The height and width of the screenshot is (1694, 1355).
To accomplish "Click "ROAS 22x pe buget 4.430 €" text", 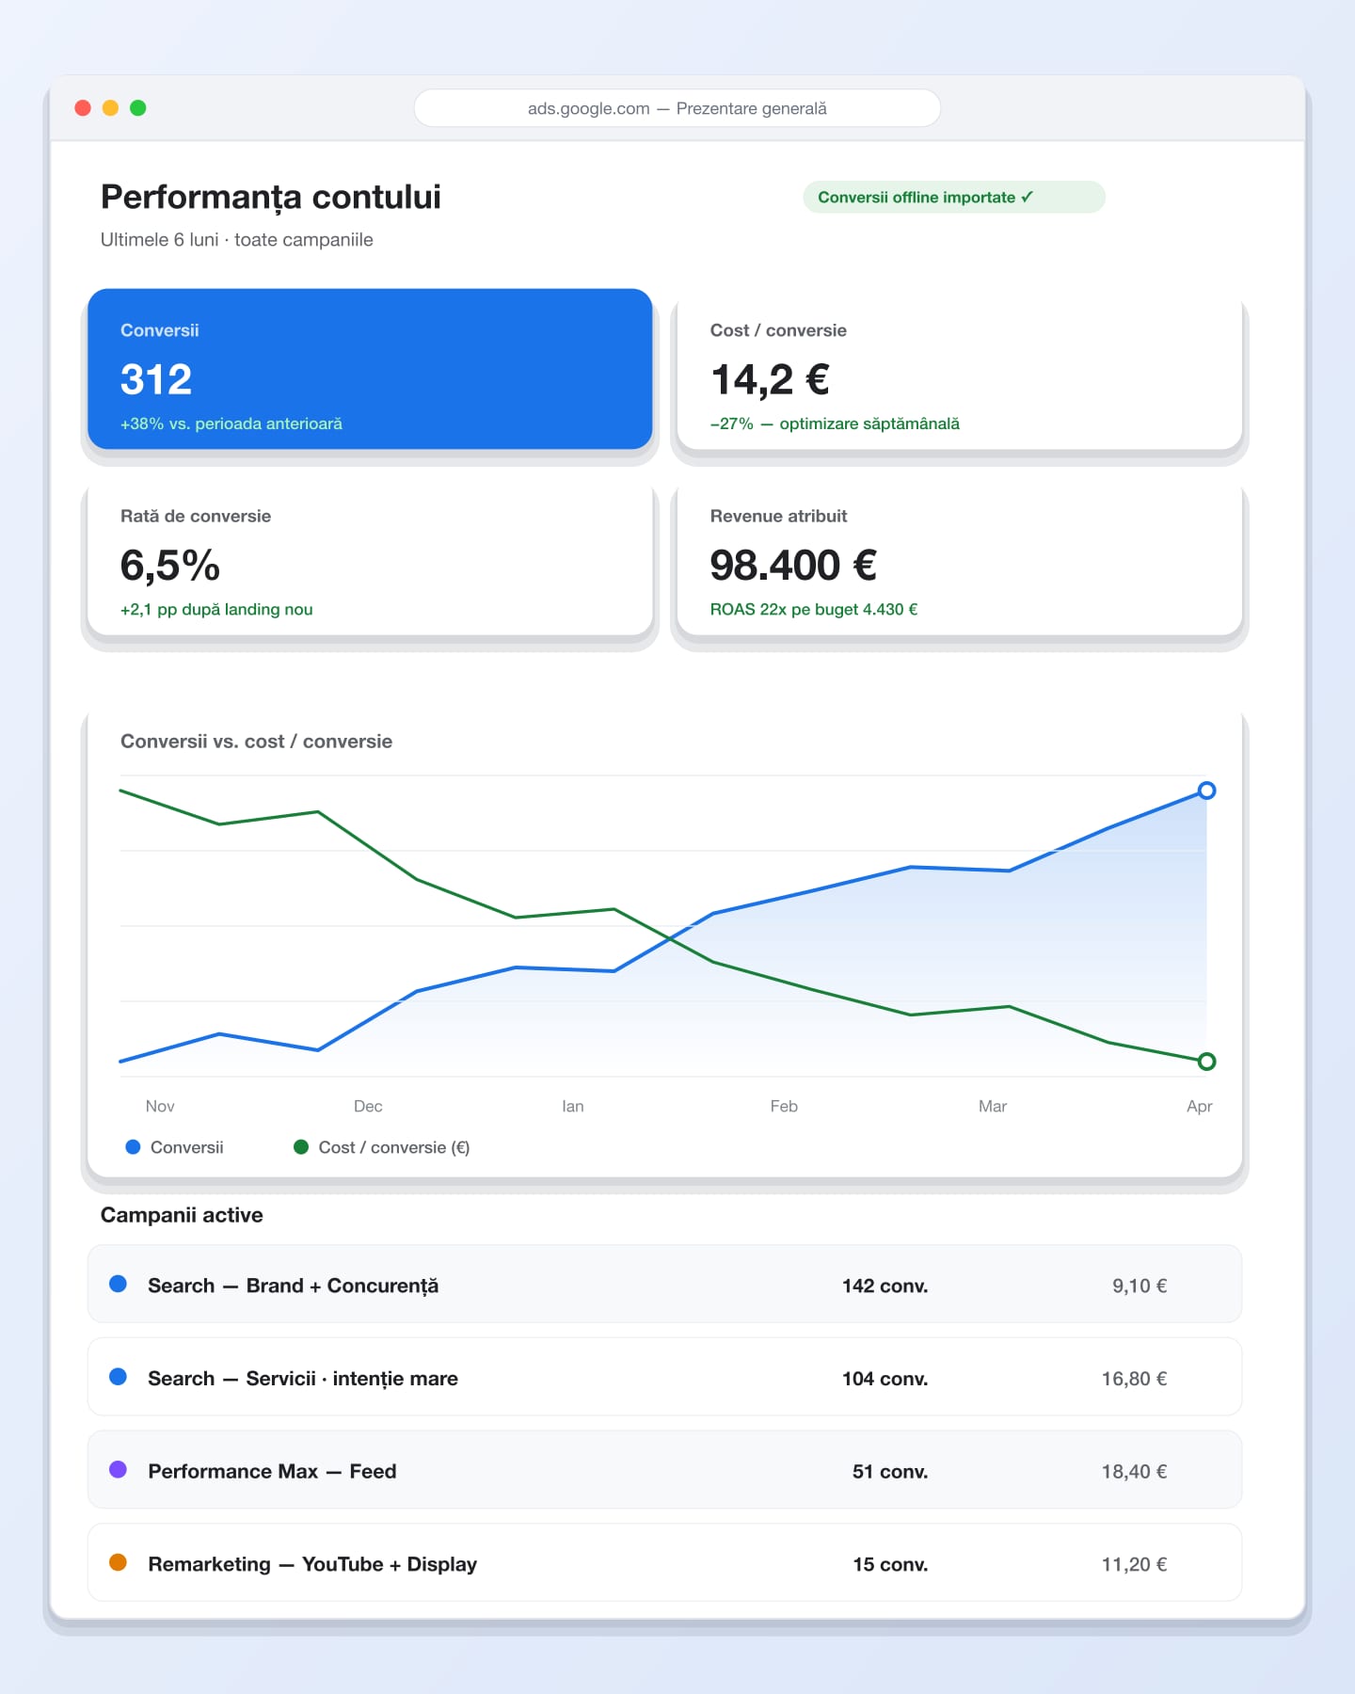I will [814, 609].
